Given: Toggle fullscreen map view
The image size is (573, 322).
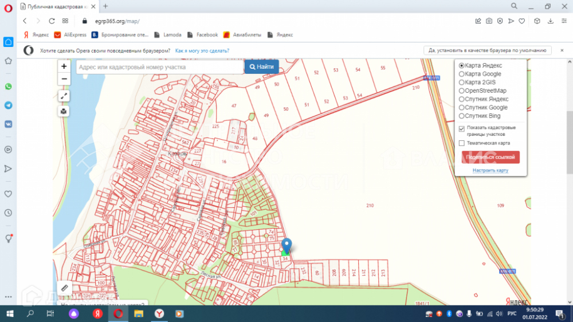Looking at the screenshot, I should tap(64, 96).
